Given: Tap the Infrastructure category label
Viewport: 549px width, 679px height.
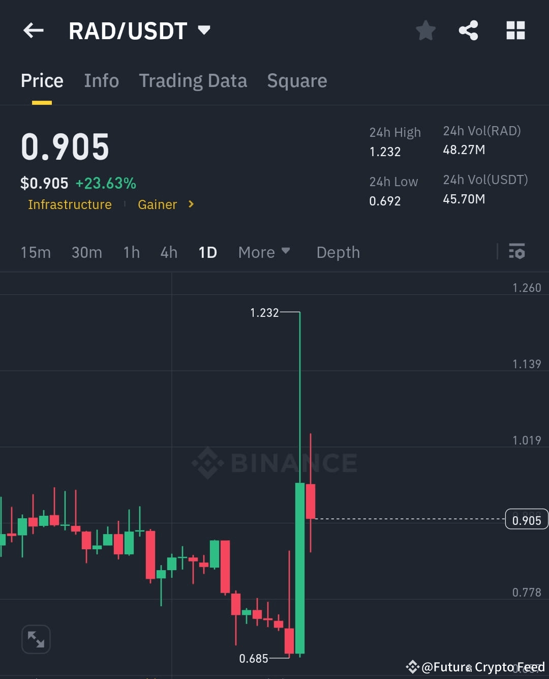Looking at the screenshot, I should click(70, 204).
